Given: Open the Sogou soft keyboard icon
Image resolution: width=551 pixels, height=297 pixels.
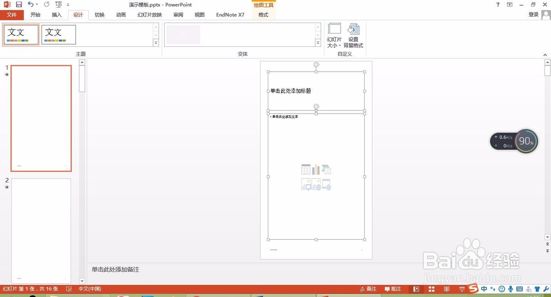Looking at the screenshot, I should click(x=520, y=289).
